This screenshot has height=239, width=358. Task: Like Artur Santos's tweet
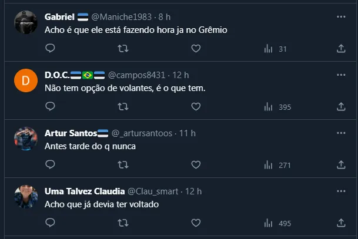pos(196,165)
